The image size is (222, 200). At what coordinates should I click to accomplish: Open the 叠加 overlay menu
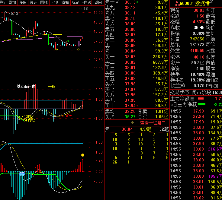12,2
